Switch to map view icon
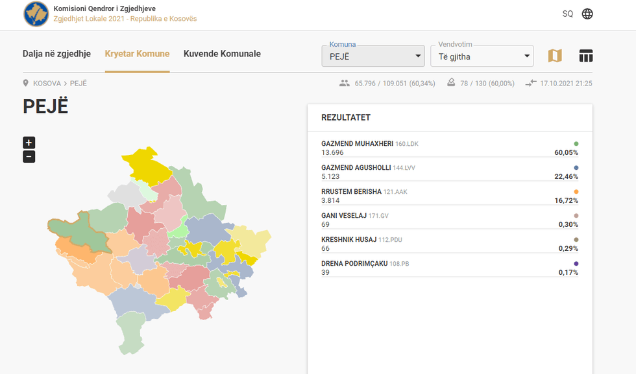636x374 pixels. tap(555, 56)
